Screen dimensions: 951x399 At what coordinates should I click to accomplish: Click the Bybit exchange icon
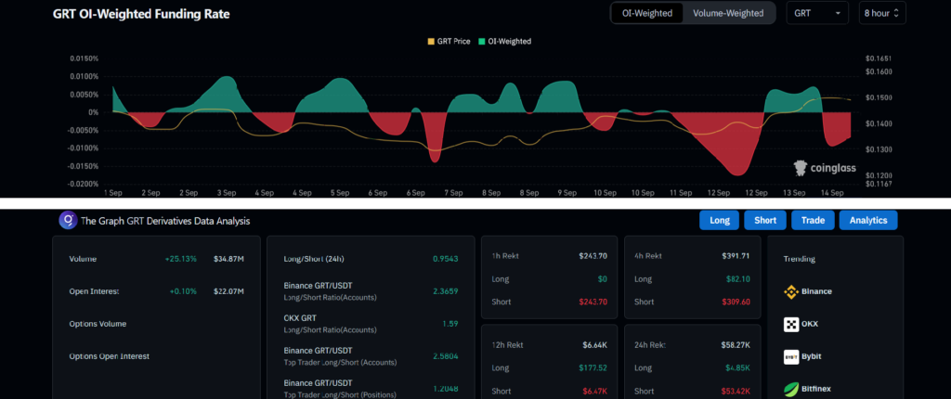click(791, 356)
